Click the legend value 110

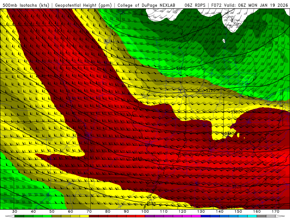[164, 211]
